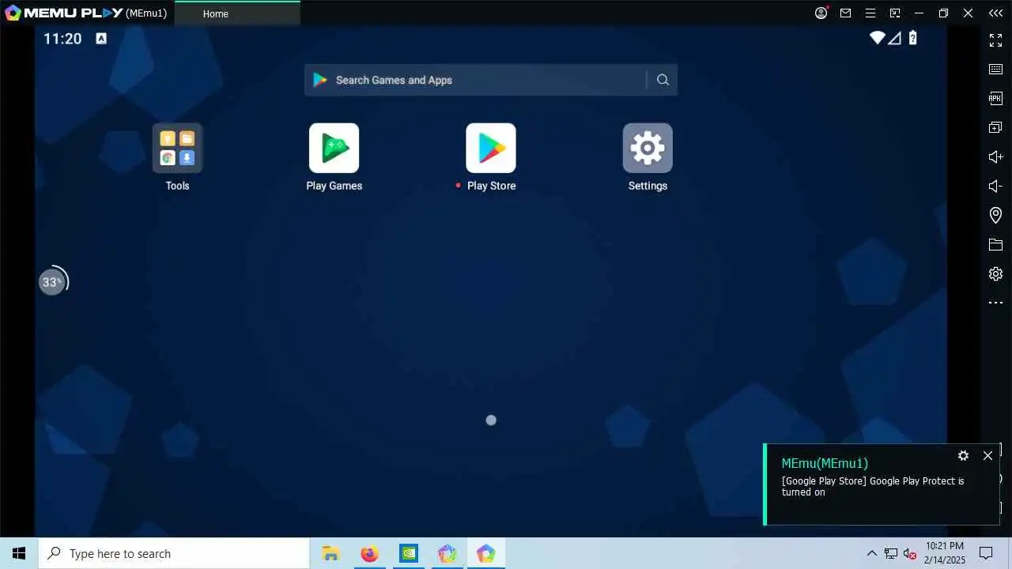The width and height of the screenshot is (1012, 569).
Task: Click the Play logo in the search bar
Action: (x=320, y=80)
